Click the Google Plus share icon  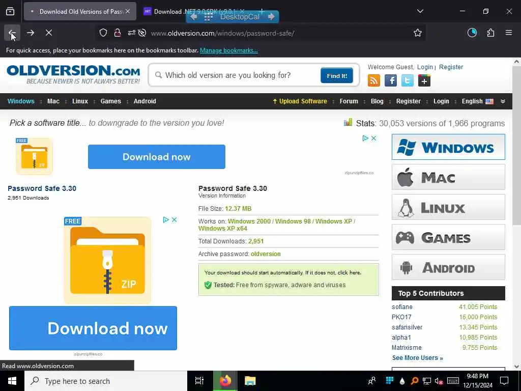coord(424,80)
